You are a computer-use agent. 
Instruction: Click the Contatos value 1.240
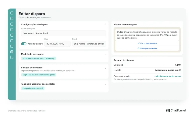pyautogui.click(x=178, y=65)
